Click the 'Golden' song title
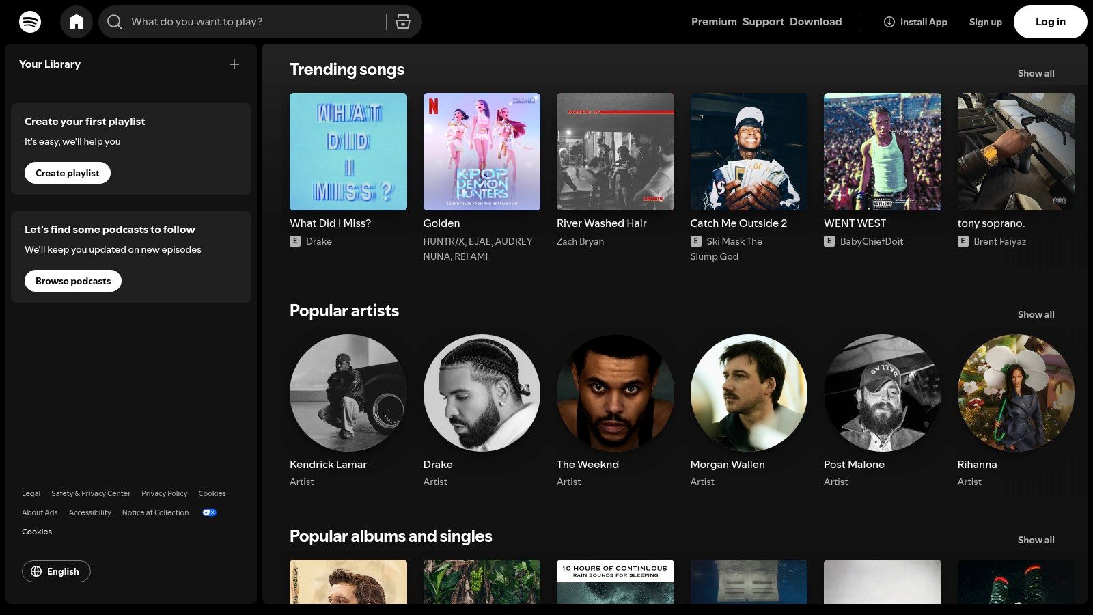Image resolution: width=1093 pixels, height=615 pixels. [x=441, y=223]
